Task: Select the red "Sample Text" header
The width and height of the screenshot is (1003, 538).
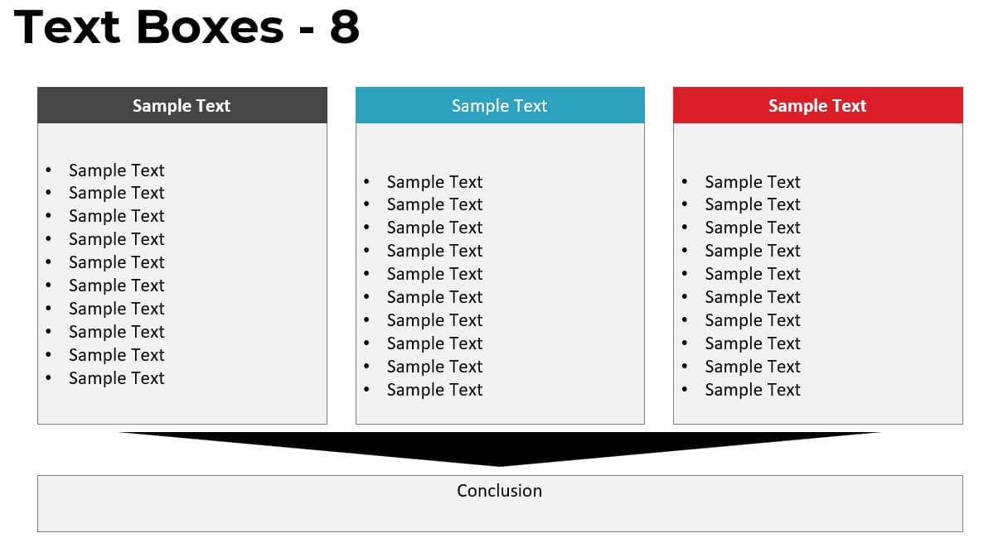Action: click(x=818, y=105)
